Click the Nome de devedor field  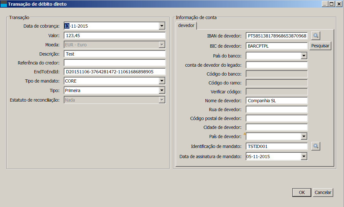pos(276,101)
